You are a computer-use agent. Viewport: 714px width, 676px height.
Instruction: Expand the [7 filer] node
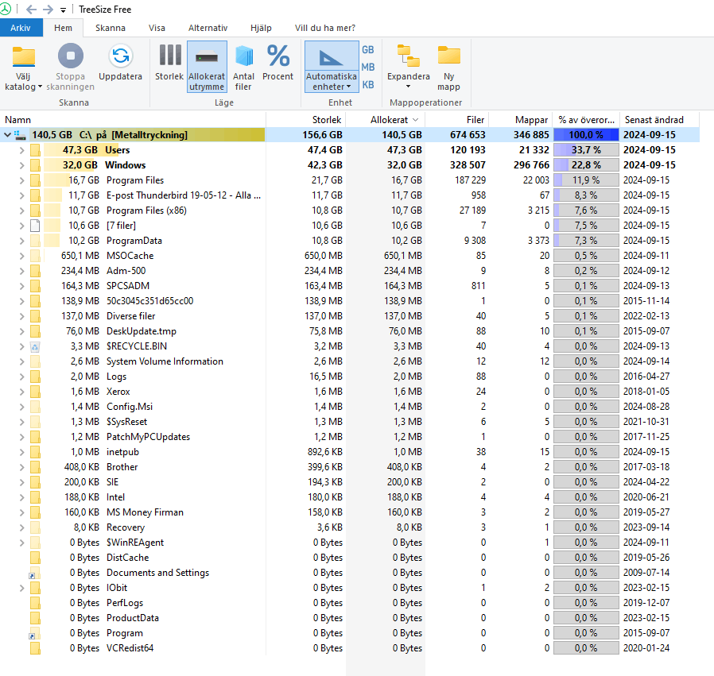21,226
